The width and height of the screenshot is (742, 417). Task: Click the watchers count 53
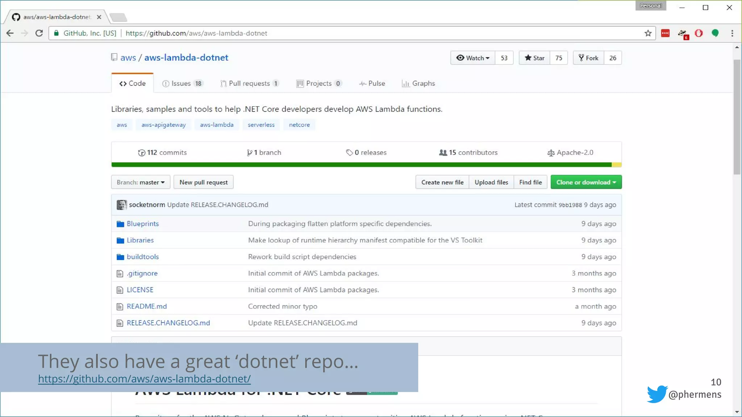point(504,58)
